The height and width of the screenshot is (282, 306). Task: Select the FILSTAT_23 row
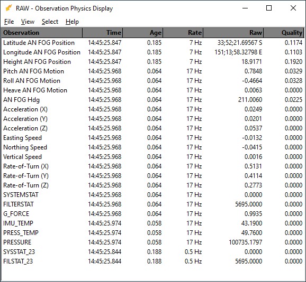[152, 261]
